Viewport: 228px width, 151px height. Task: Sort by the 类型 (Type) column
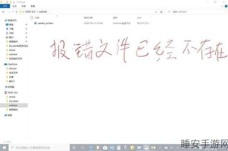click(x=115, y=18)
